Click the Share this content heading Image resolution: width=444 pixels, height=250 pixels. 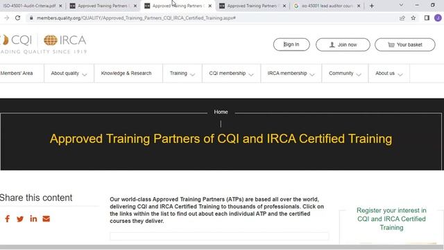click(x=36, y=197)
